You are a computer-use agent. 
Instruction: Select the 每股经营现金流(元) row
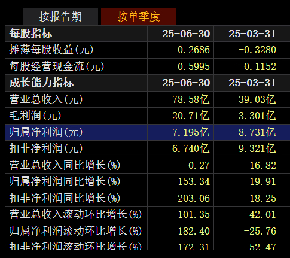click(148, 66)
